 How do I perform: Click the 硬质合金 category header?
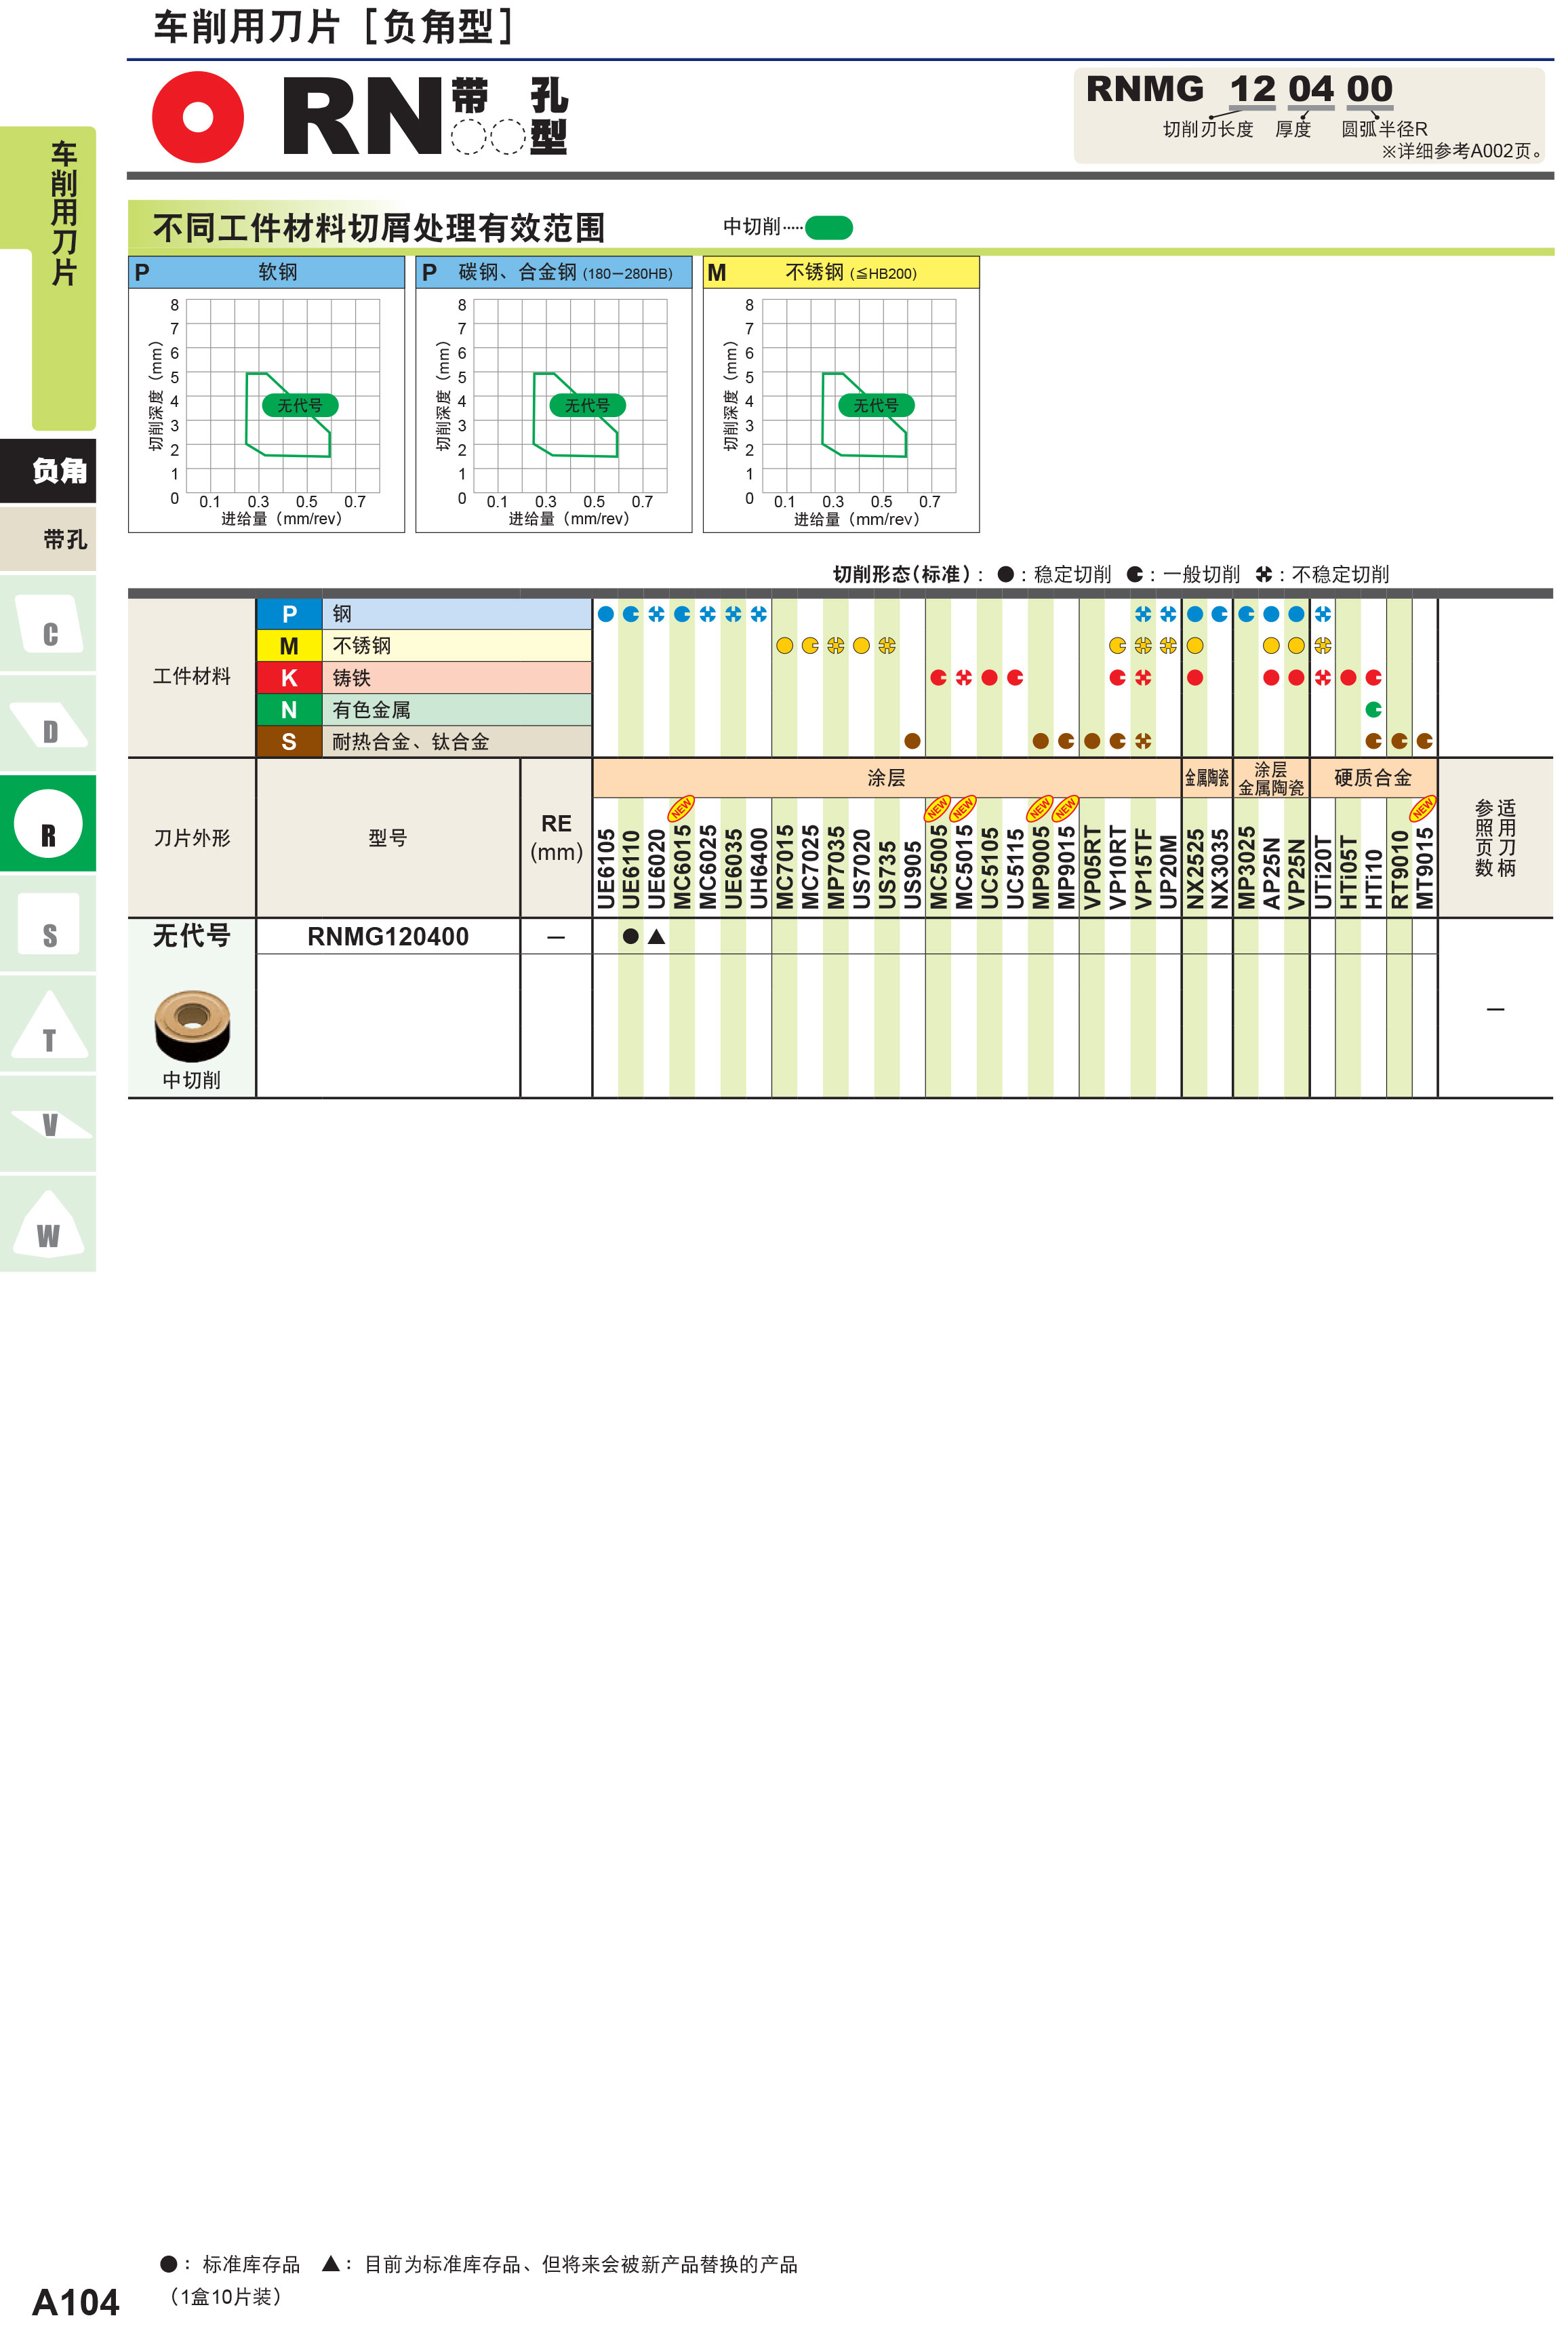click(x=1373, y=777)
